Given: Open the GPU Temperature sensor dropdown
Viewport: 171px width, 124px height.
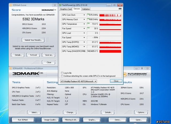Looking at the screenshot, I should click(84, 24).
